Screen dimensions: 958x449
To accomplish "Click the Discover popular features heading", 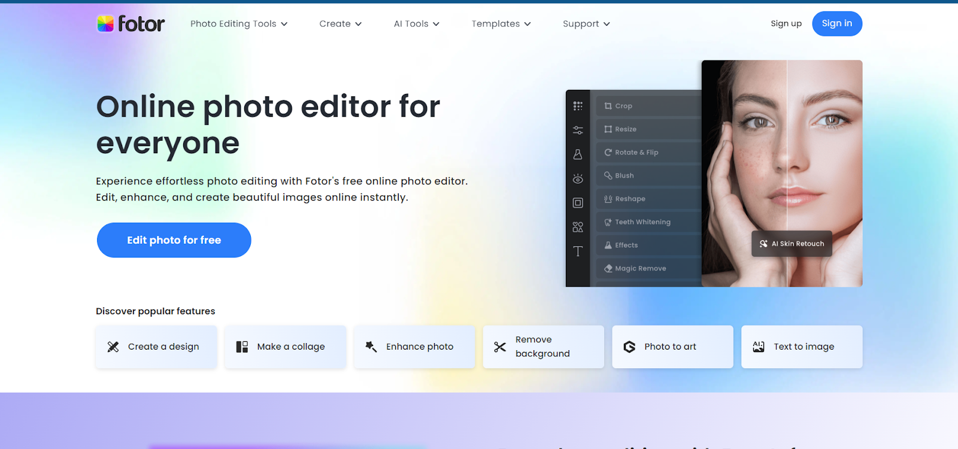I will click(156, 311).
